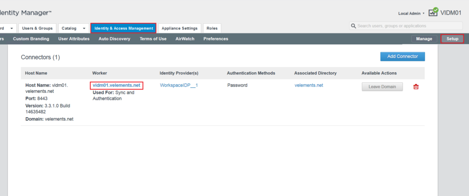Open Custom Branding submenu item
The image size is (469, 196).
31,39
